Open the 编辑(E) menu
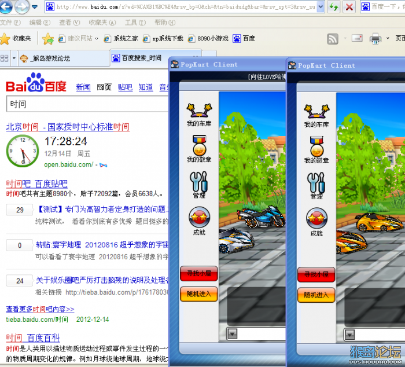The image size is (405, 367). point(40,23)
